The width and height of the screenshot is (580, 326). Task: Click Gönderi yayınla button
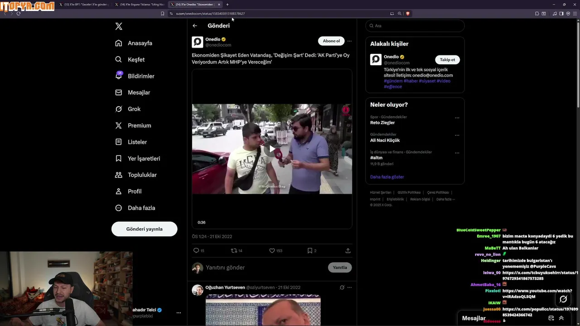point(144,229)
